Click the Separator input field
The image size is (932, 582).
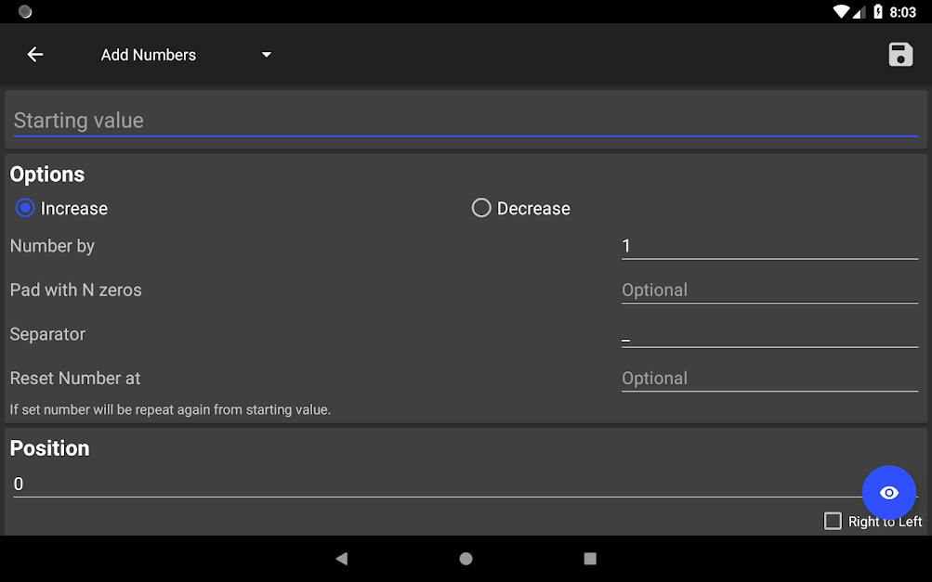769,334
